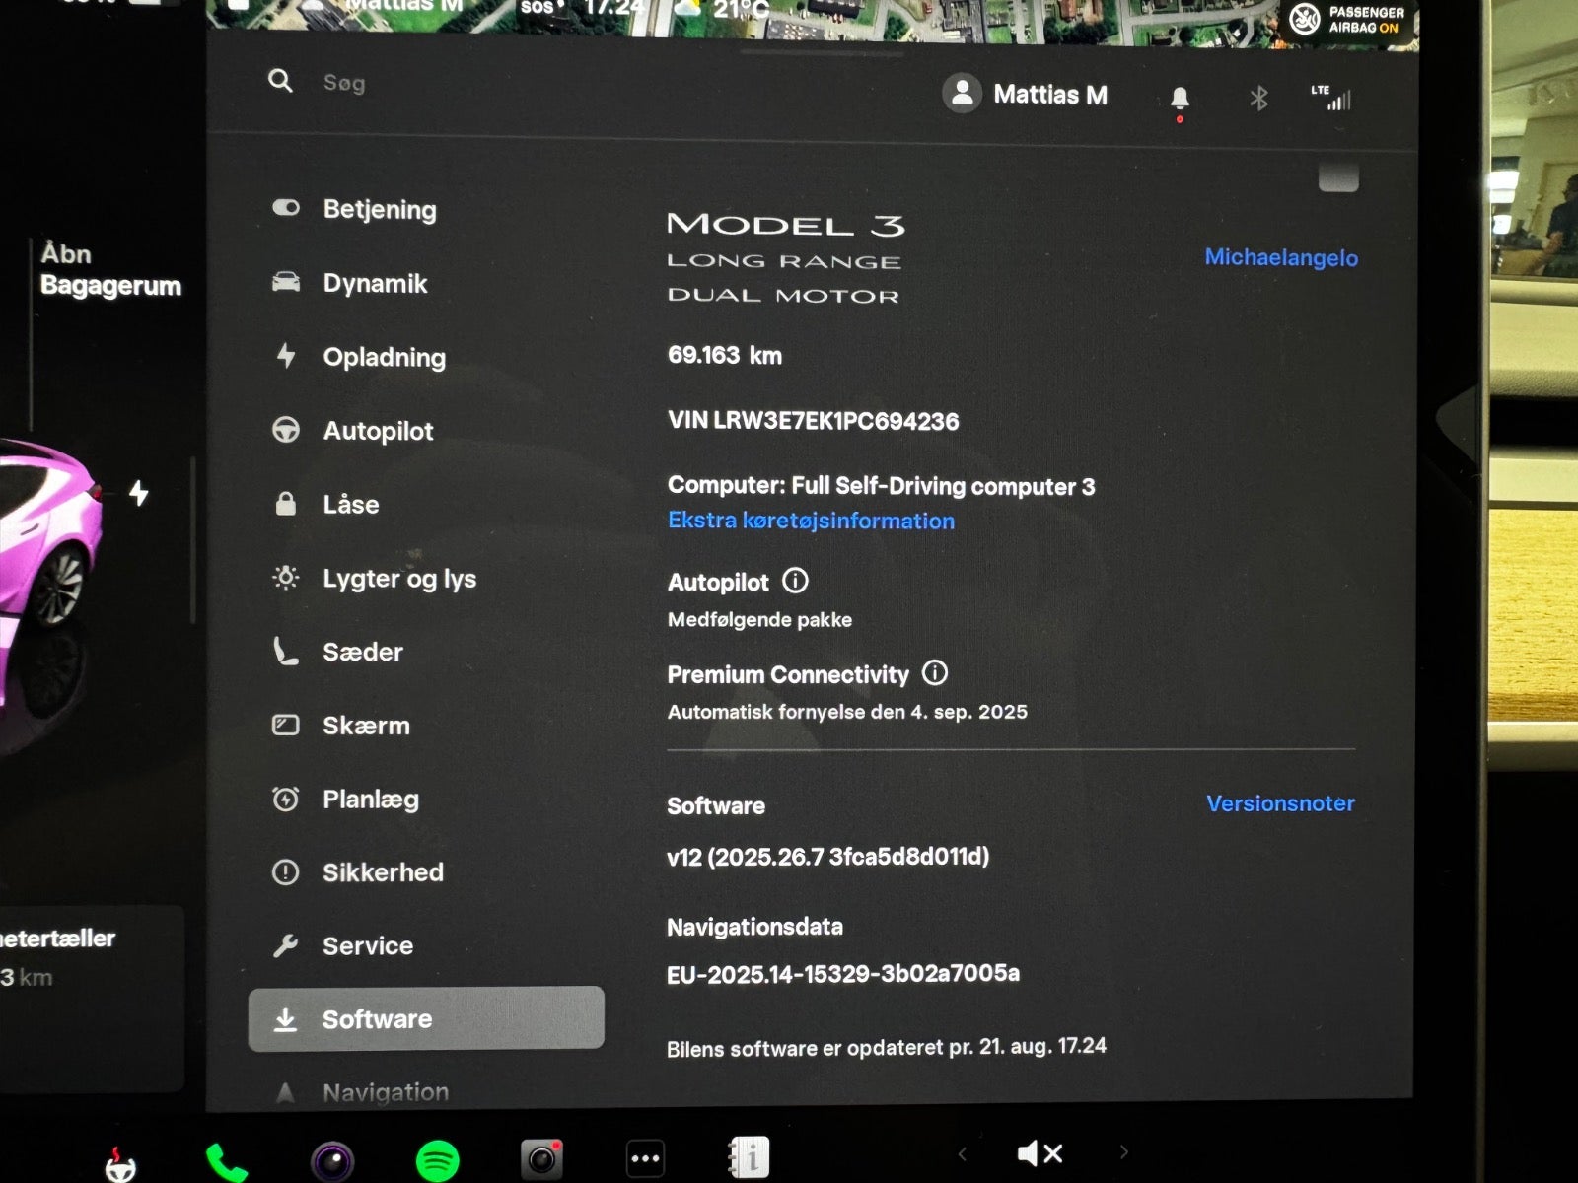Open Ekstra køretøjsinformation link

pyautogui.click(x=811, y=521)
